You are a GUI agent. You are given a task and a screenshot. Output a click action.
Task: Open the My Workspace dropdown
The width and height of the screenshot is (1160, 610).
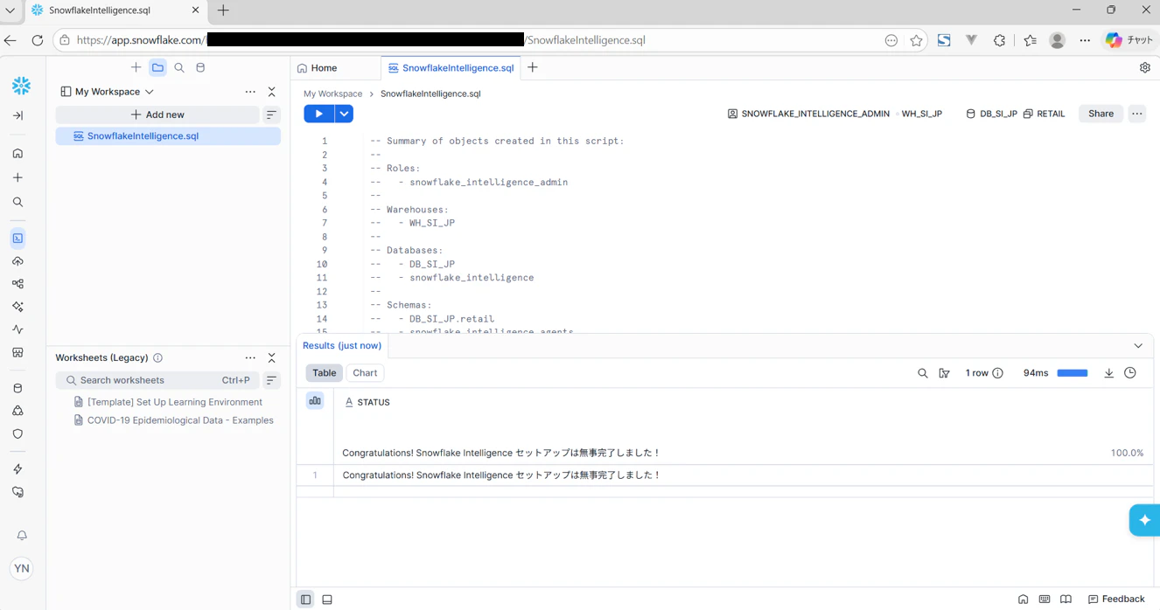click(x=108, y=92)
